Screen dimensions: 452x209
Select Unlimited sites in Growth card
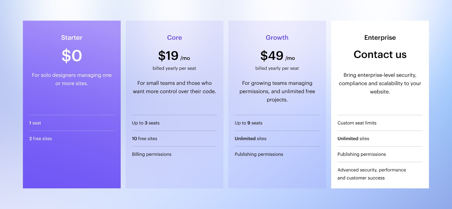[x=251, y=139]
